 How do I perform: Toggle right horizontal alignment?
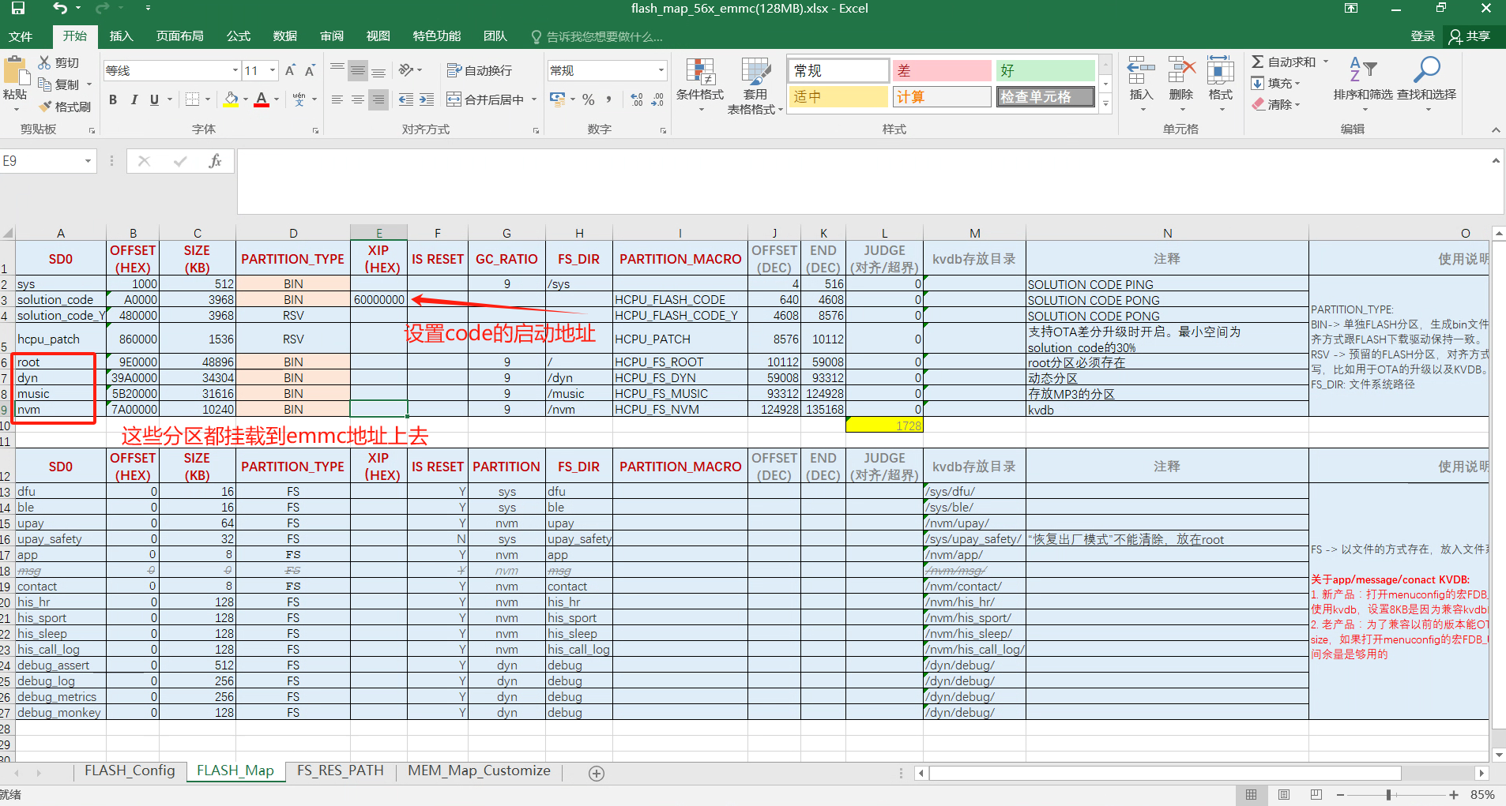(x=378, y=99)
